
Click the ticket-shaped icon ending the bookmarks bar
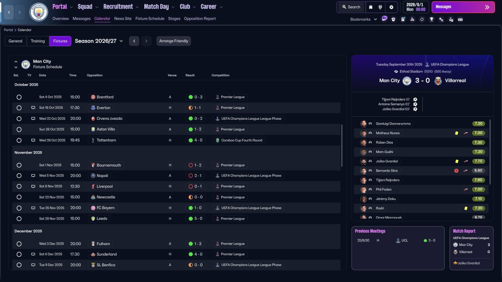[460, 19]
